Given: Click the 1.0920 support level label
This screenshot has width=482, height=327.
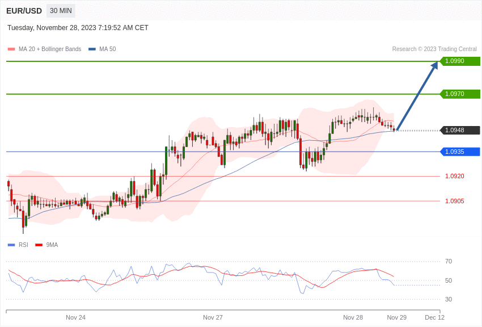Looking at the screenshot, I should click(455, 177).
